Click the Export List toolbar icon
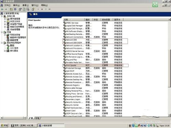The height and width of the screenshot is (128, 171). click(28, 9)
